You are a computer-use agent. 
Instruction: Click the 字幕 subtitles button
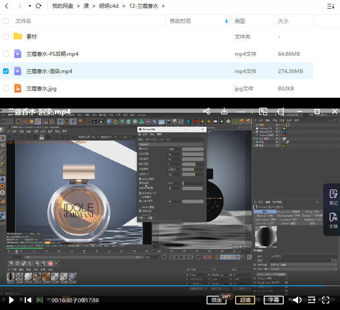click(273, 300)
